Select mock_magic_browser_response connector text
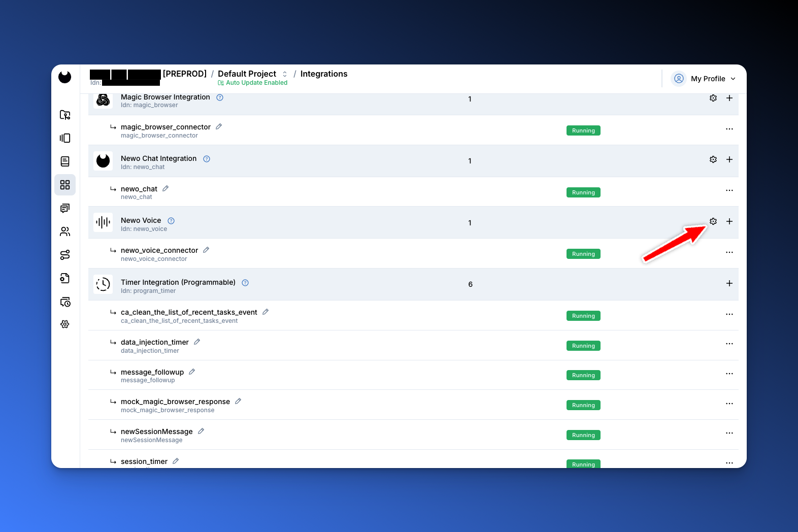798x532 pixels. click(x=175, y=402)
